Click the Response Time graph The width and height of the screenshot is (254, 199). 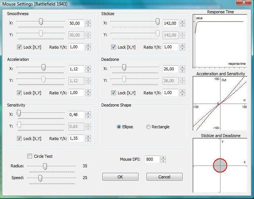point(220,41)
